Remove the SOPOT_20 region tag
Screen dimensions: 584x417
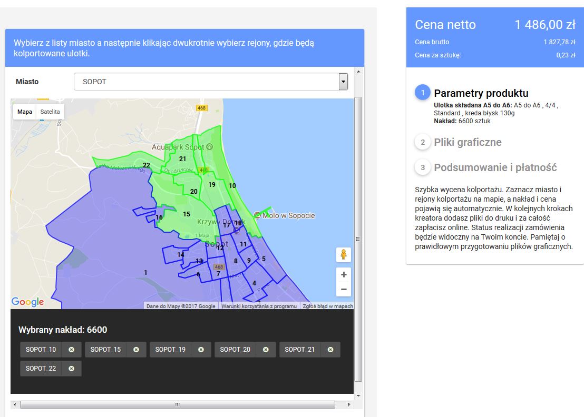click(x=266, y=350)
